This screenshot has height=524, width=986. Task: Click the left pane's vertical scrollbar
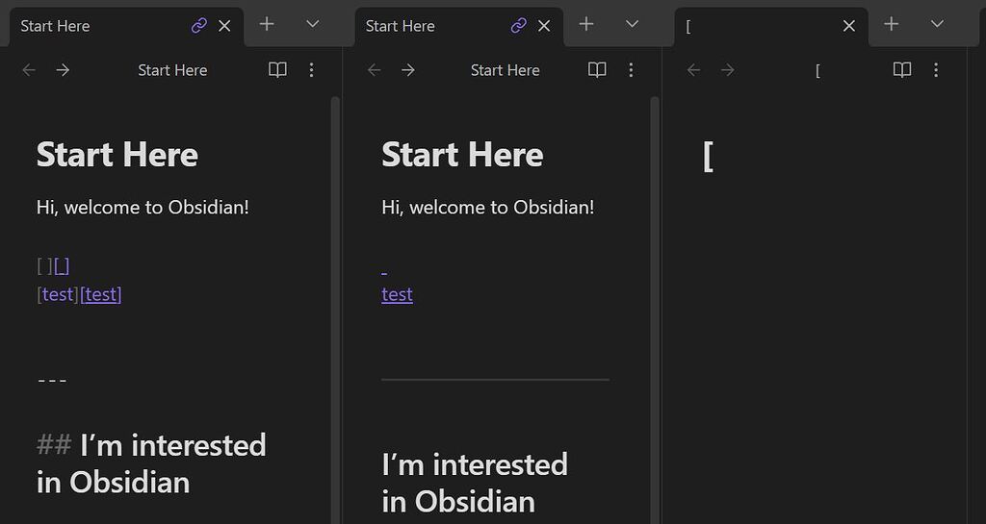click(x=335, y=288)
